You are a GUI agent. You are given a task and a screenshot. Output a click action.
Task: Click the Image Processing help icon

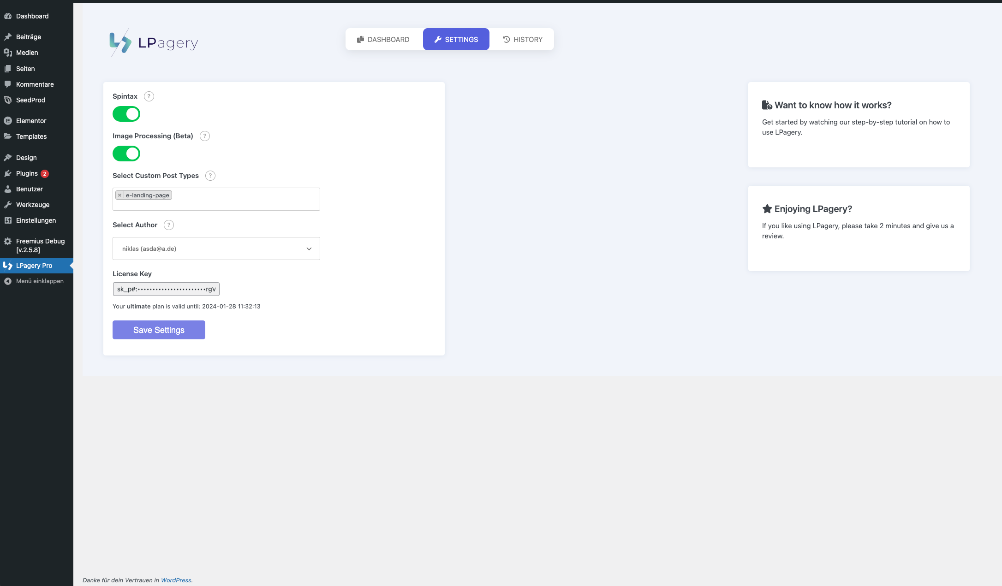point(205,136)
